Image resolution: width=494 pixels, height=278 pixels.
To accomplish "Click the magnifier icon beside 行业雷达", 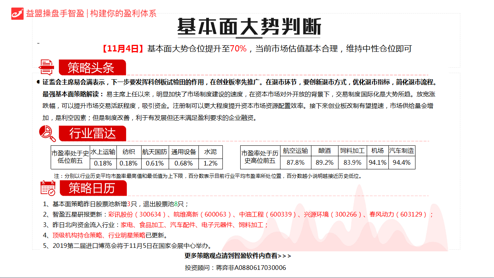I will (x=47, y=133).
